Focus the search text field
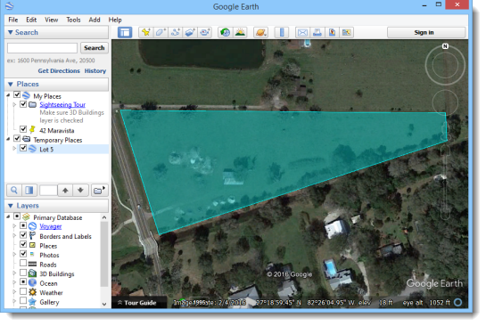Screen dimensions: 486x326 [x=42, y=48]
